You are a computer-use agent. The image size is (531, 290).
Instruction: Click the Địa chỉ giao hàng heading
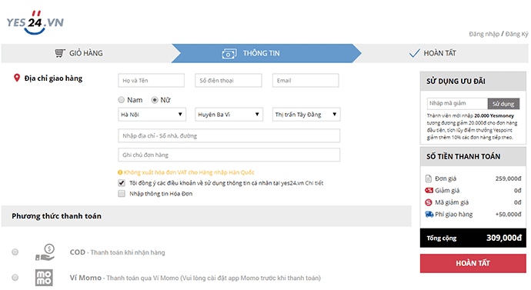(x=53, y=78)
